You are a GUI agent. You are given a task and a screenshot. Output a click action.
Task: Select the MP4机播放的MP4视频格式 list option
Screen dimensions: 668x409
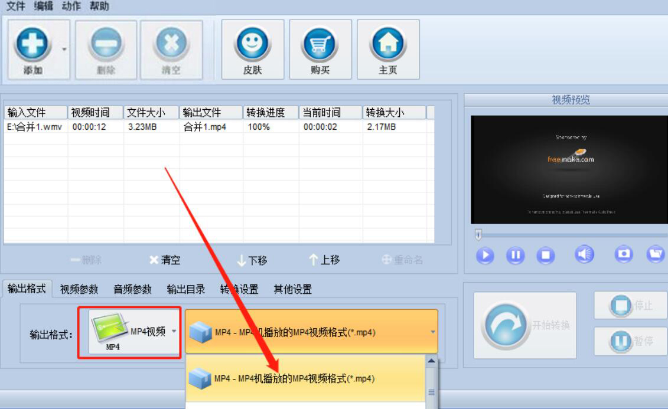(x=305, y=378)
